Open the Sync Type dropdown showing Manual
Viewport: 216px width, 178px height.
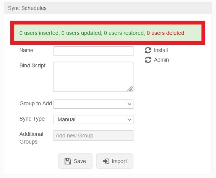click(x=93, y=119)
